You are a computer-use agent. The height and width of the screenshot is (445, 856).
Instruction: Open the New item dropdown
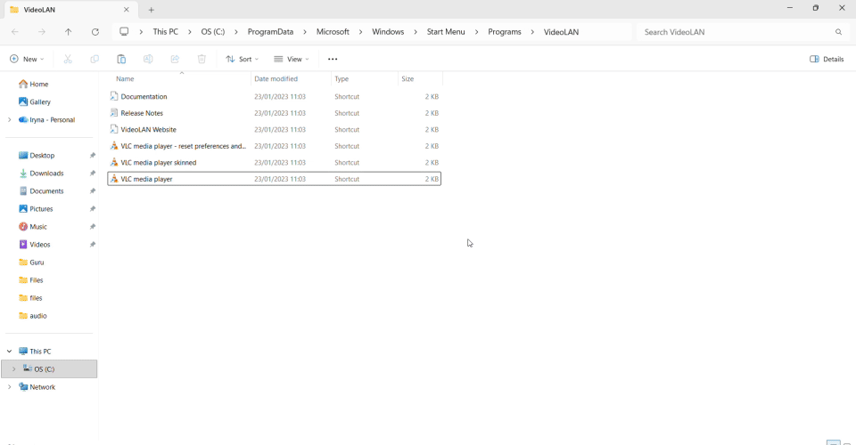click(x=27, y=59)
